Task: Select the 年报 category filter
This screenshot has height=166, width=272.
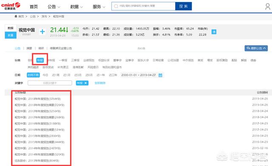Action: (40, 60)
